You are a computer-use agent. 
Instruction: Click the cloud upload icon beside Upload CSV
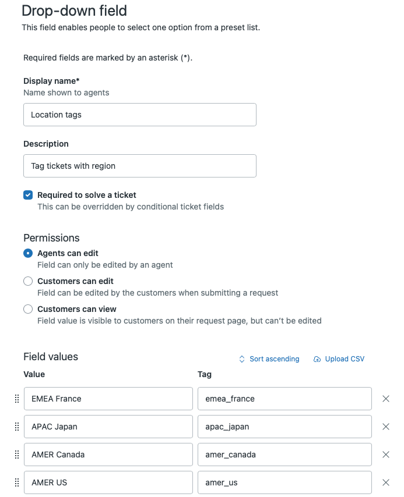tap(317, 359)
